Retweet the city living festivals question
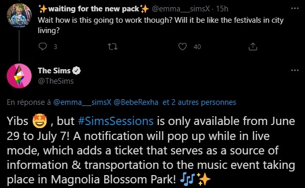The image size is (305, 188). 112,46
